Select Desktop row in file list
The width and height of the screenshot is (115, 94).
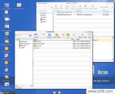coord(62,41)
